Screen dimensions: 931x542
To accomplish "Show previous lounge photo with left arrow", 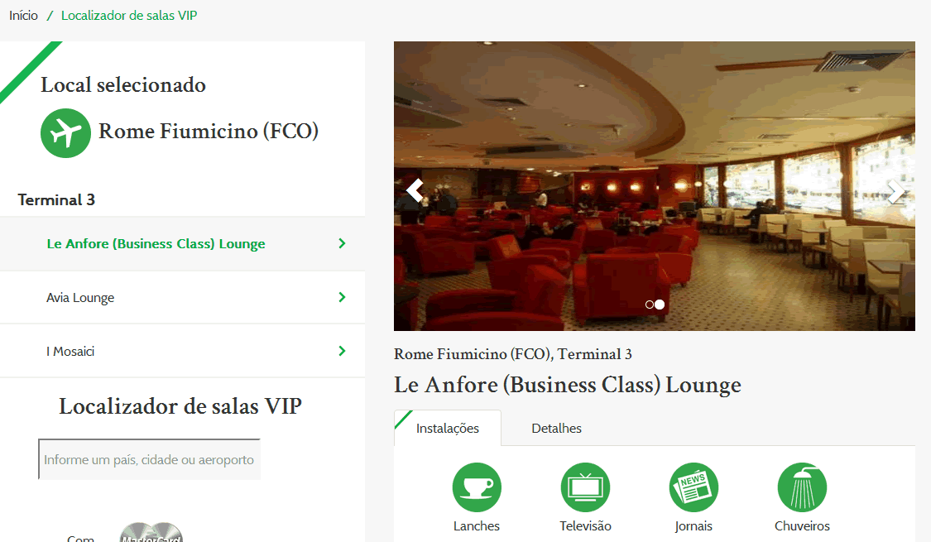I will coord(415,190).
